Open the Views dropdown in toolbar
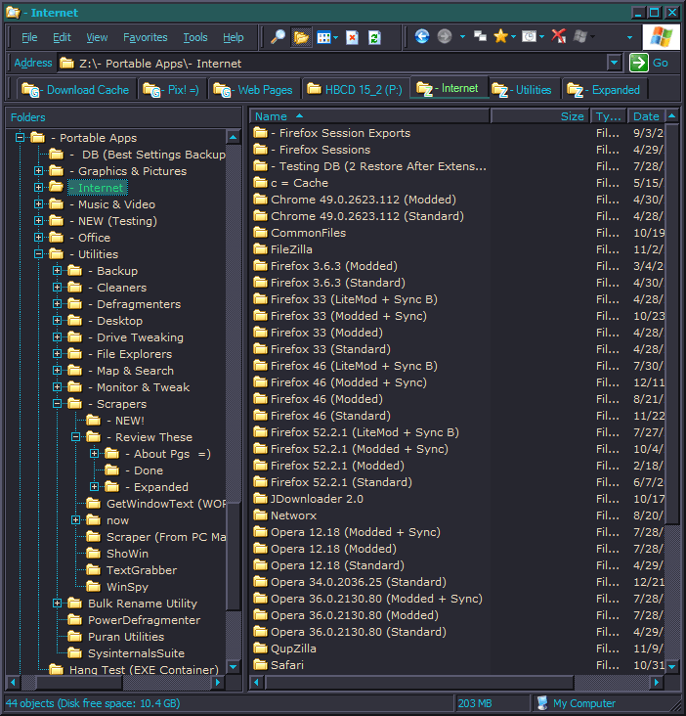The image size is (686, 716). point(327,37)
